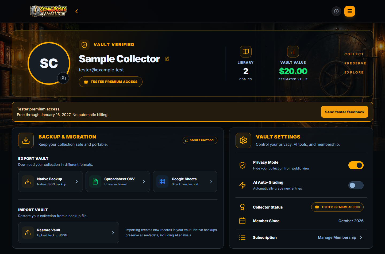Click the October 2026 member date
The image size is (385, 254).
click(x=351, y=221)
